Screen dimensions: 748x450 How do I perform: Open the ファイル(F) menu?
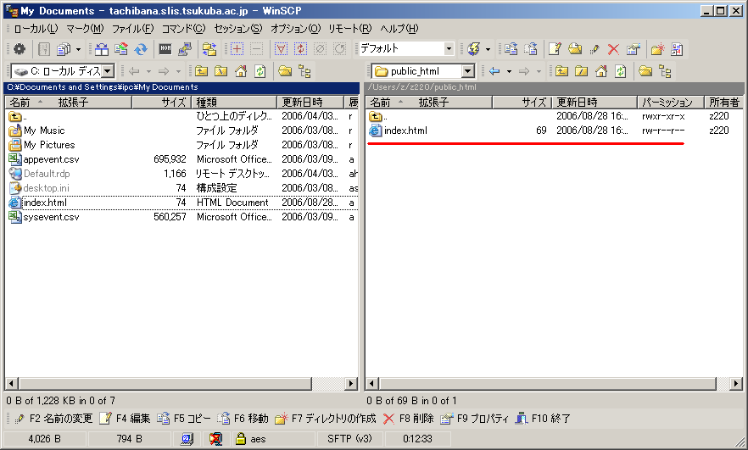pos(132,29)
